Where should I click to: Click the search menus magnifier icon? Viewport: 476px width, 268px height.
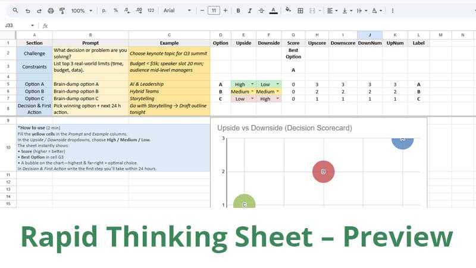15,11
